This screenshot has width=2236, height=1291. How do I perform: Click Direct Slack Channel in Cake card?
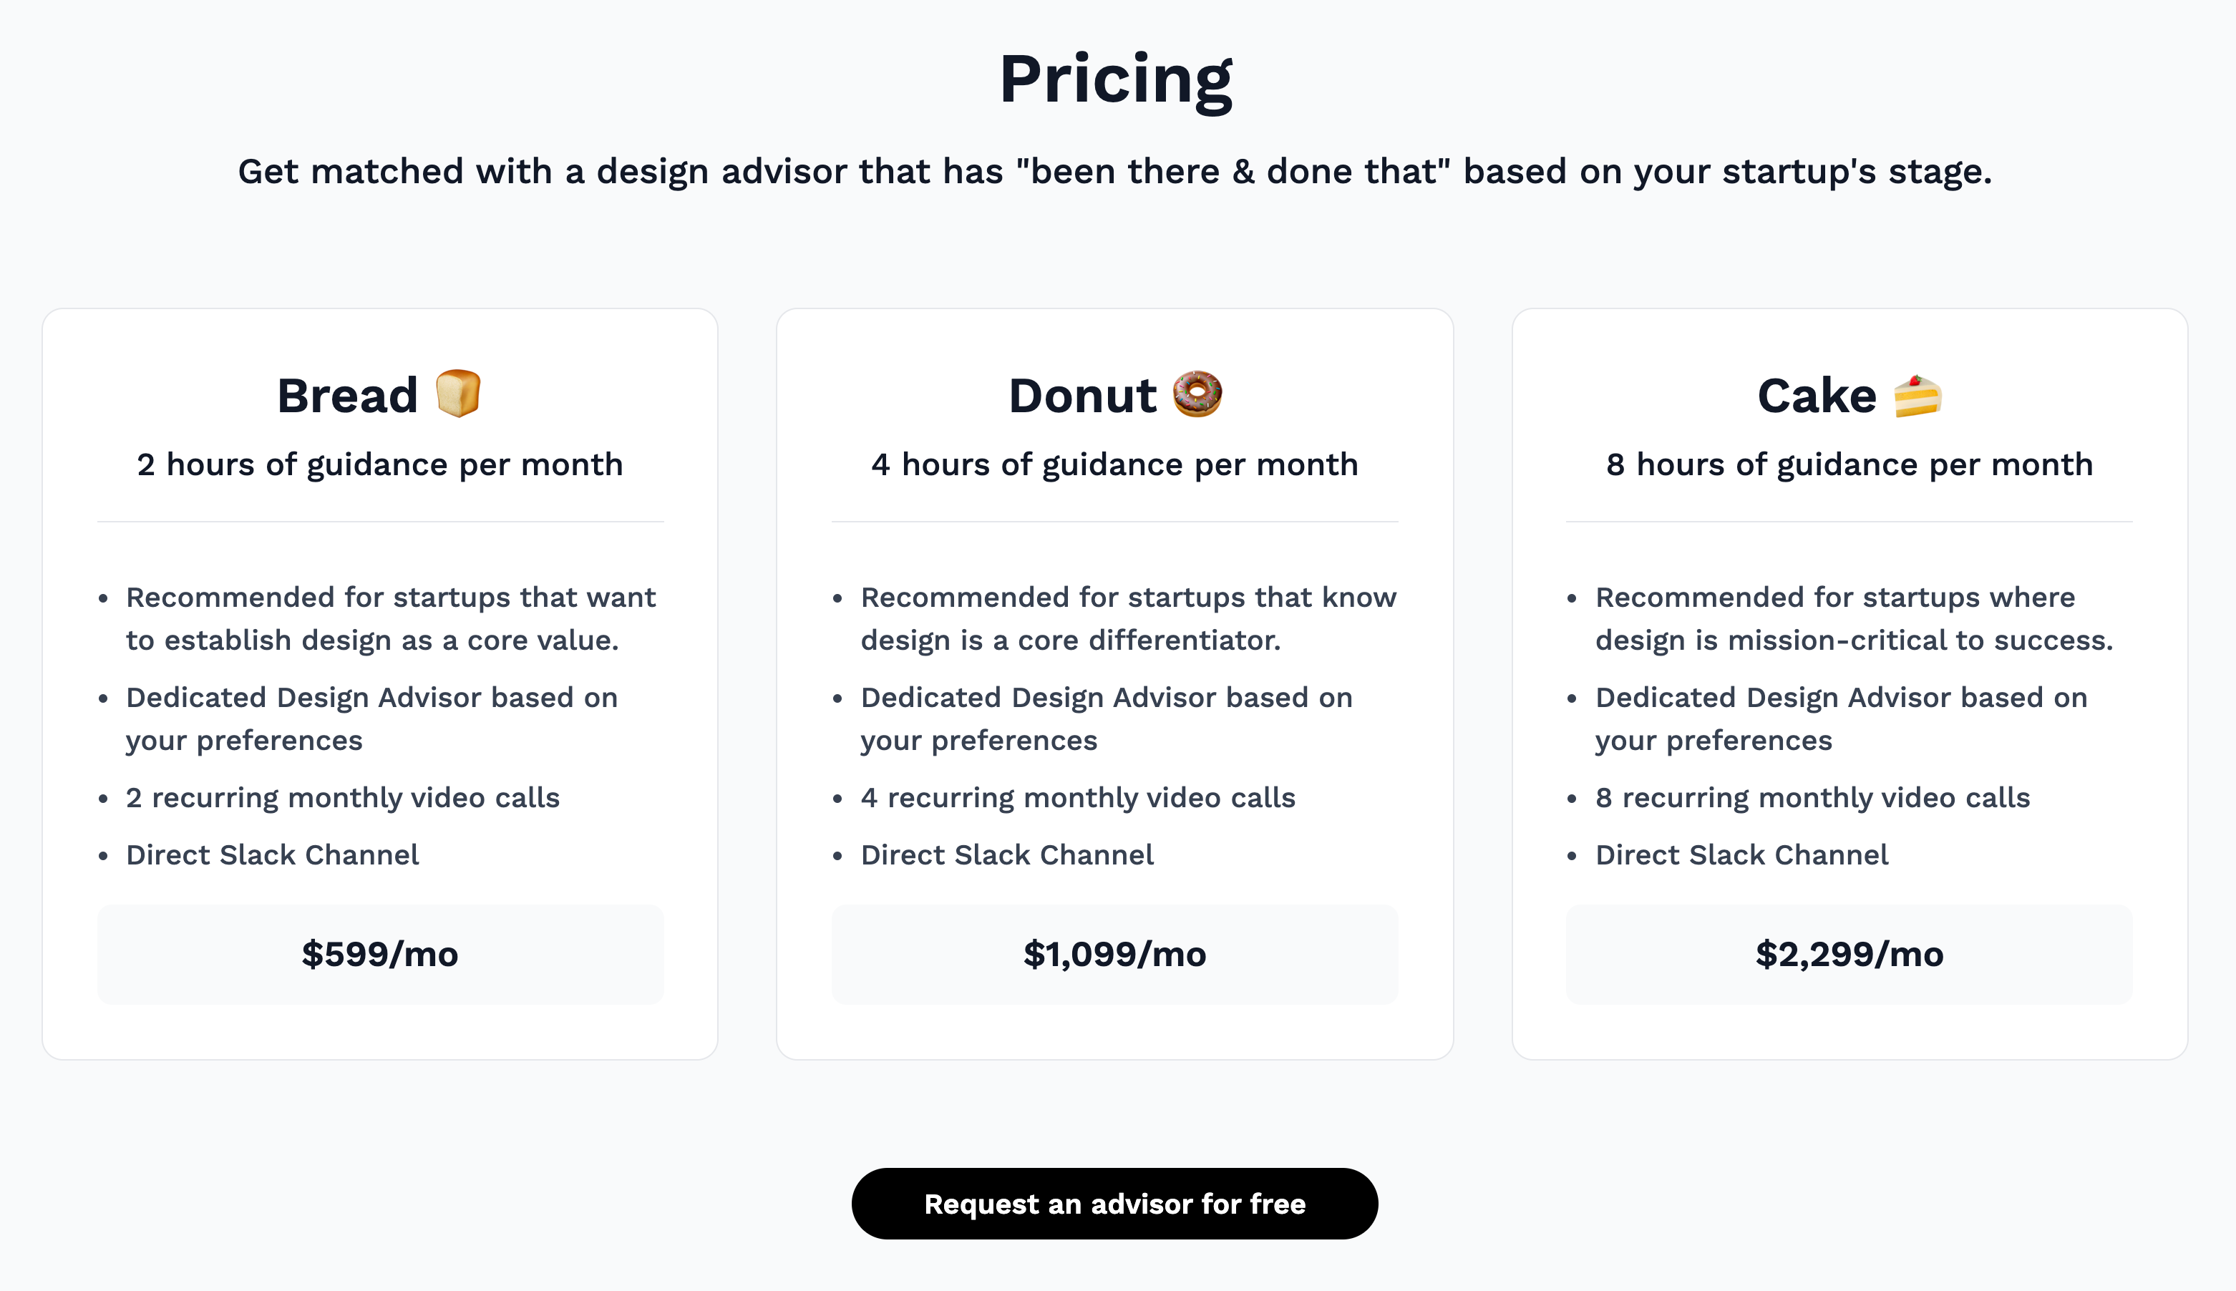pyautogui.click(x=1741, y=854)
